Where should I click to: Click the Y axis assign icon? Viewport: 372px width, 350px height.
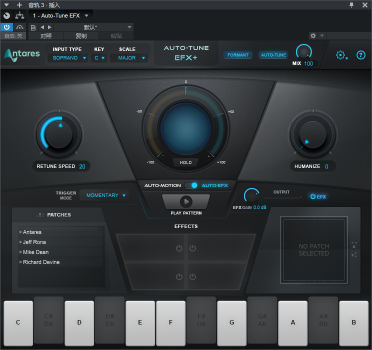[x=354, y=255]
